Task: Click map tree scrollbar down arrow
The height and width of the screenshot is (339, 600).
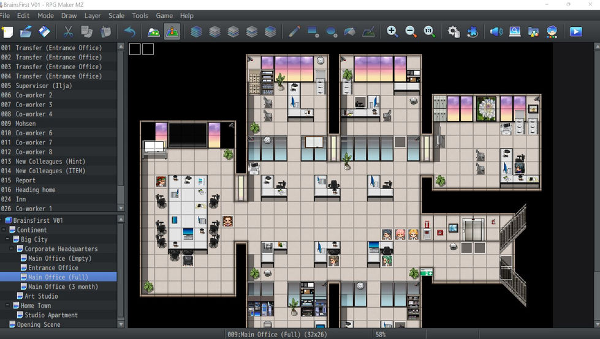Action: [121, 324]
